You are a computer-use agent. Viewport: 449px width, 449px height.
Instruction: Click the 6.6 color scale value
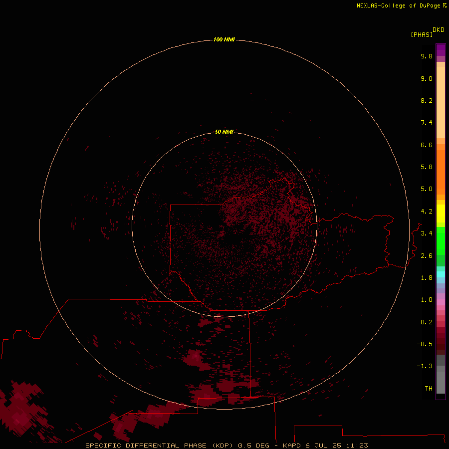tap(427, 145)
